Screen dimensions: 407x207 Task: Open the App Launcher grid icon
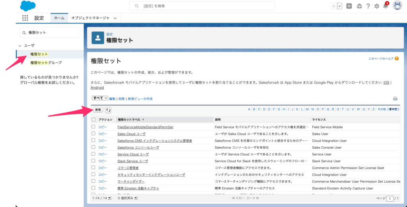click(25, 18)
